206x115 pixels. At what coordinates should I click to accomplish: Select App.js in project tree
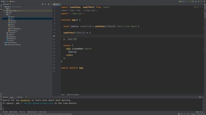[11, 19]
